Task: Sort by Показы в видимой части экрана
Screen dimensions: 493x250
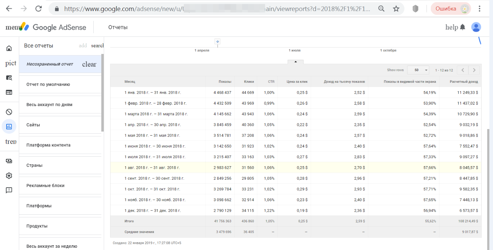Action: tap(410, 82)
